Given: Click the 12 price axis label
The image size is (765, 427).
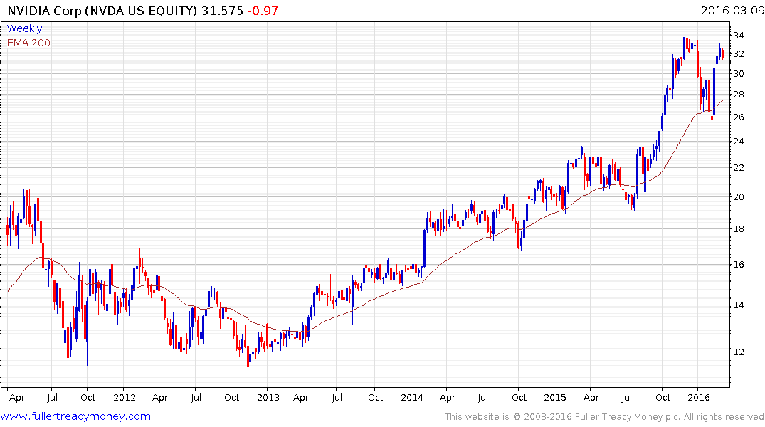Looking at the screenshot, I should (738, 352).
